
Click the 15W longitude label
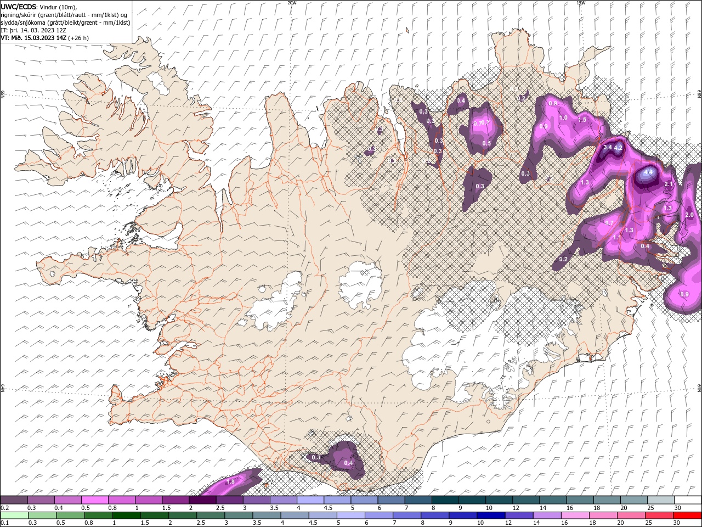click(580, 3)
